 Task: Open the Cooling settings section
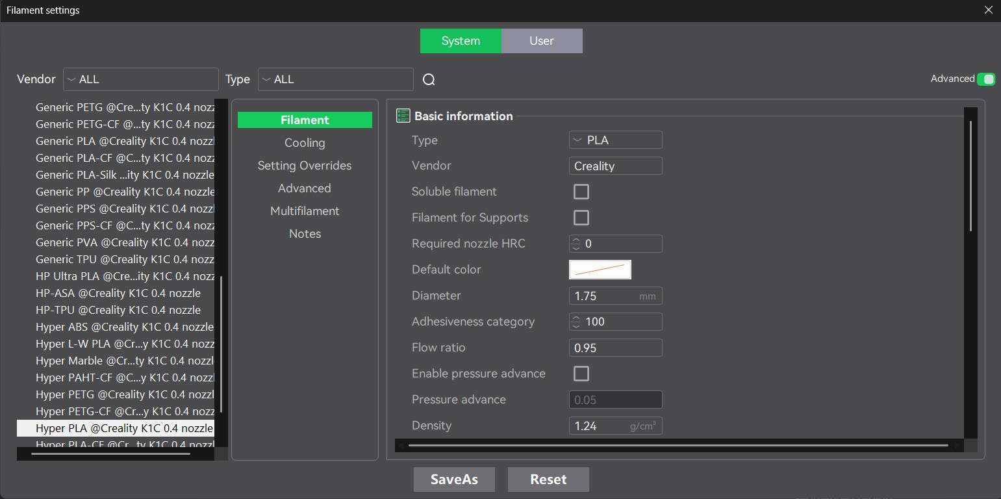tap(304, 142)
